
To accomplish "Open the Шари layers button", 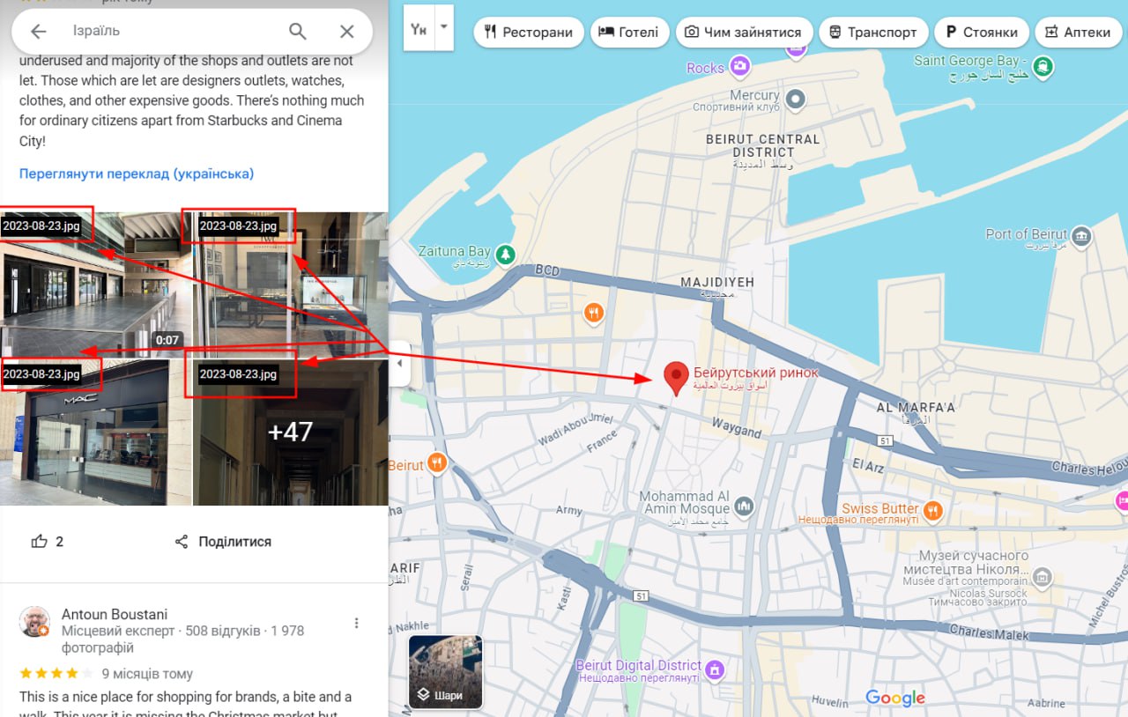I will click(x=446, y=672).
